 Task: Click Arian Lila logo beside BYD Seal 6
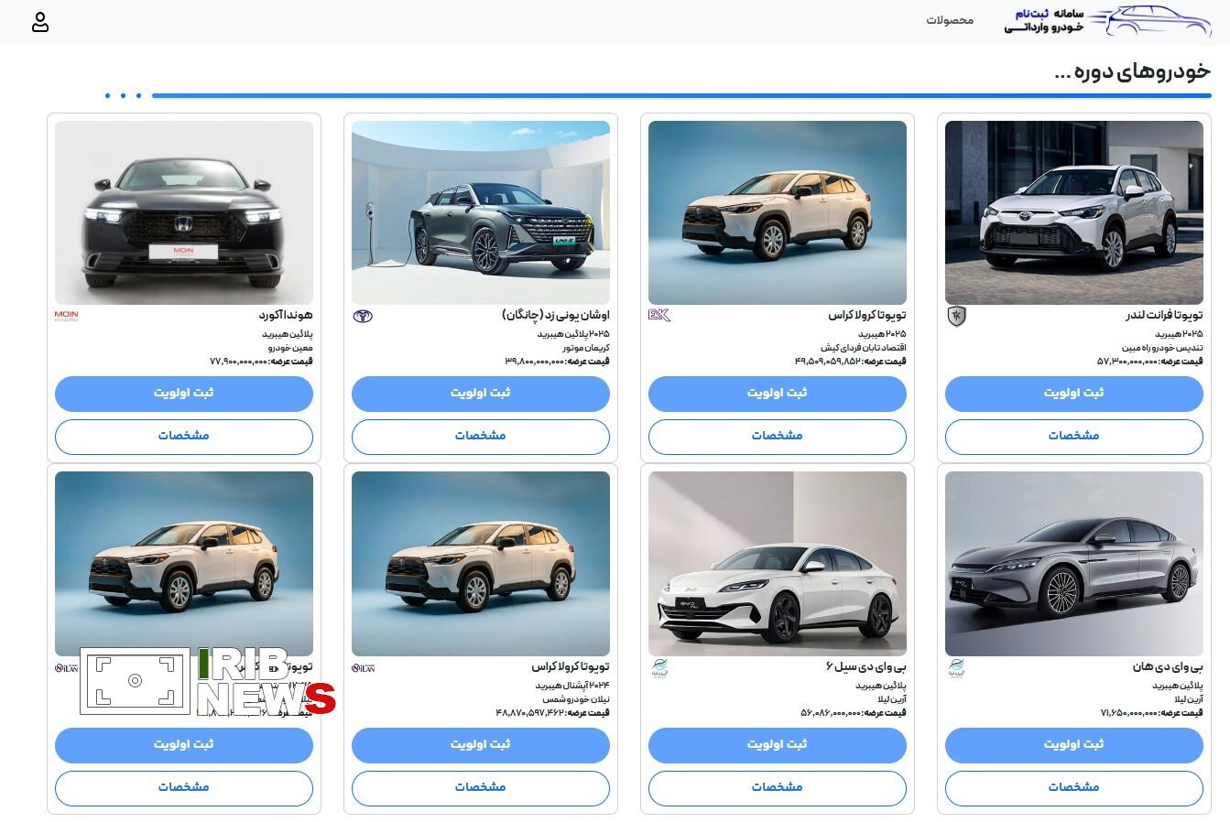(x=659, y=667)
